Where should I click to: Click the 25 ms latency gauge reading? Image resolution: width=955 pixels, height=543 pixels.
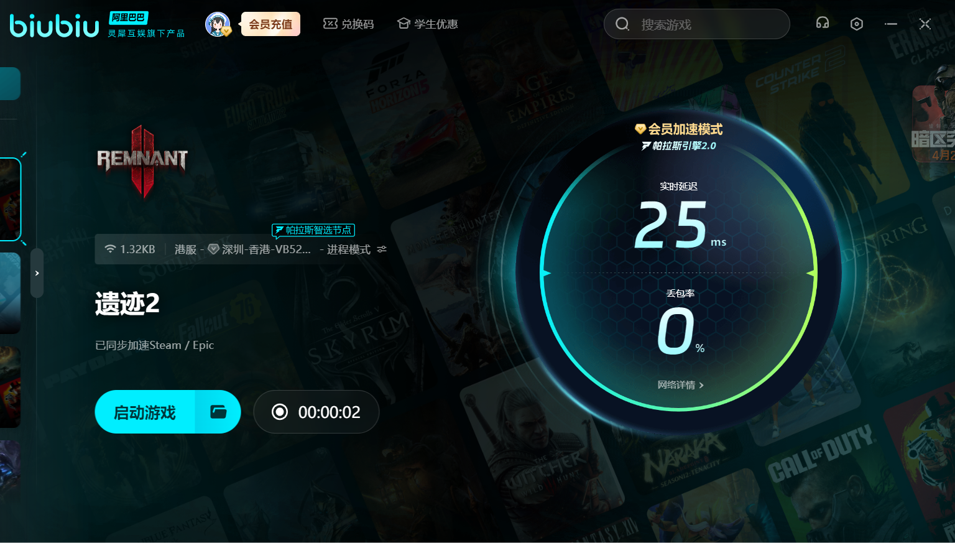coord(672,225)
